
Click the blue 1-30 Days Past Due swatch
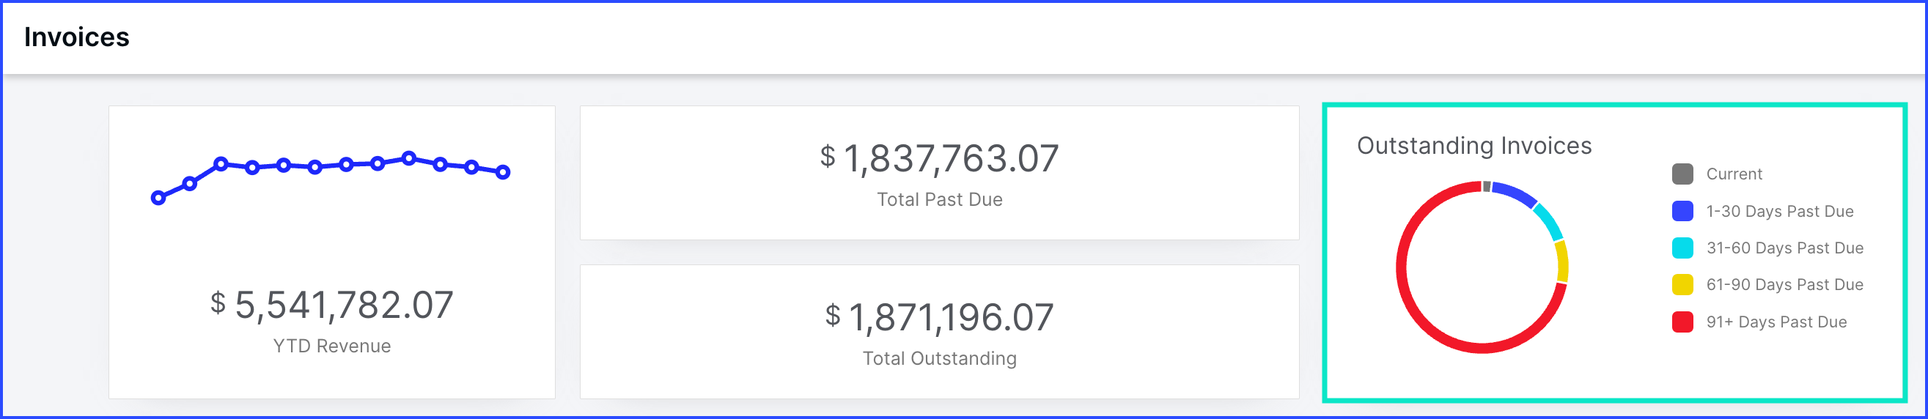[x=1682, y=211]
